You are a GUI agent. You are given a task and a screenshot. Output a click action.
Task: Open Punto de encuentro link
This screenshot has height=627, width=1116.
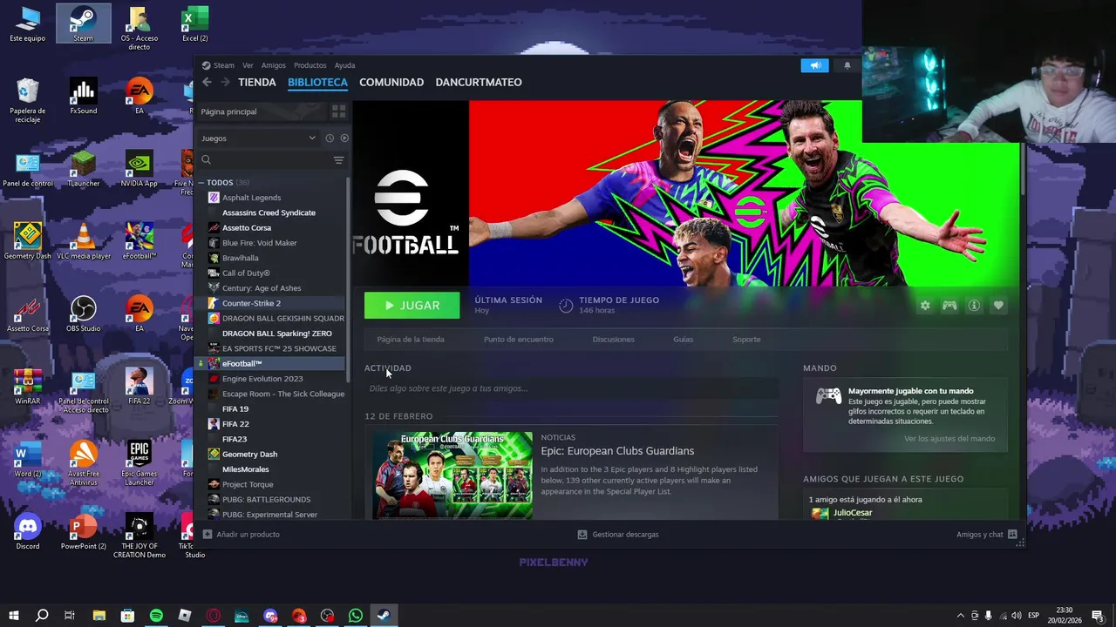(519, 340)
